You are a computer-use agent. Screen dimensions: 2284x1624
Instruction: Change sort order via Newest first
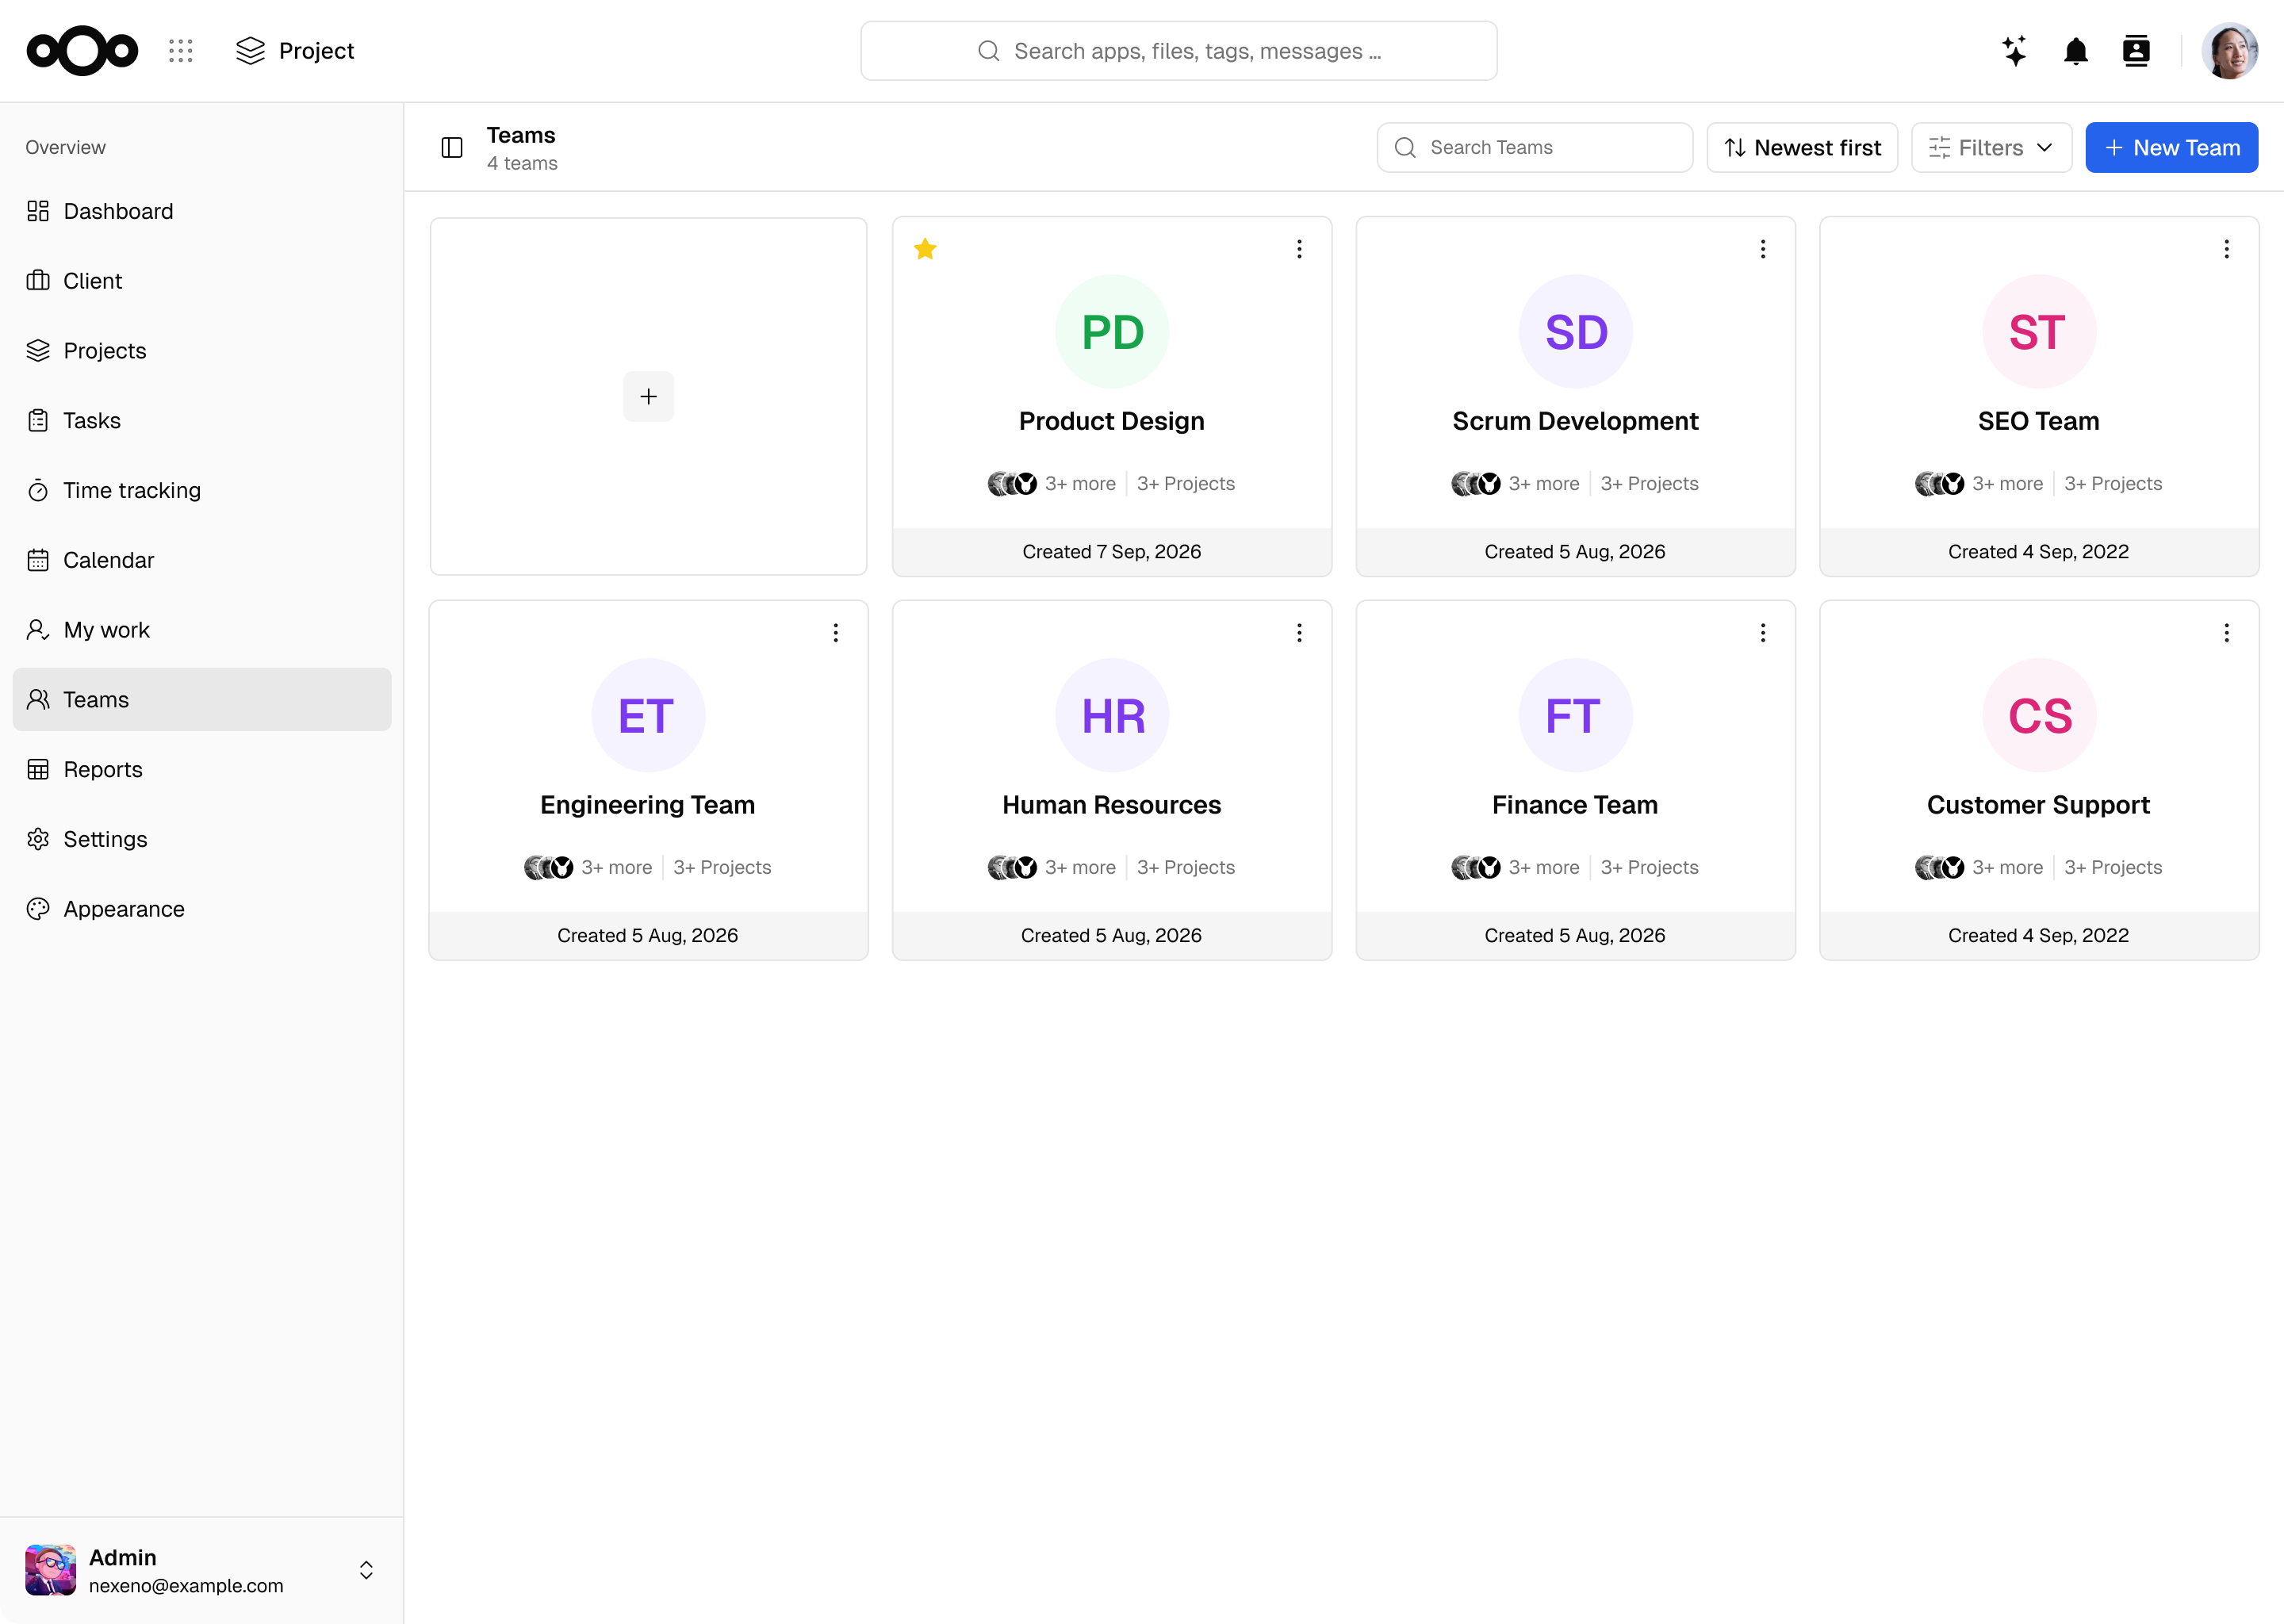coord(1802,148)
